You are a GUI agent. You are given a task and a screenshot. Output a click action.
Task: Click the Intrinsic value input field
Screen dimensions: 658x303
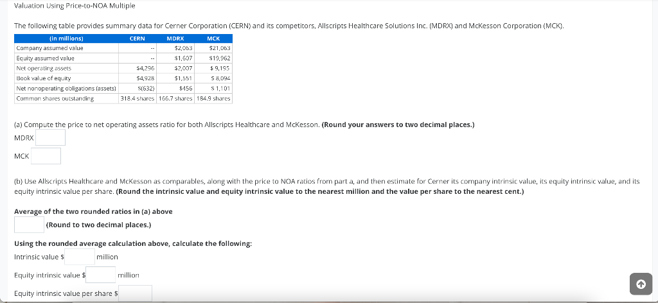click(80, 257)
